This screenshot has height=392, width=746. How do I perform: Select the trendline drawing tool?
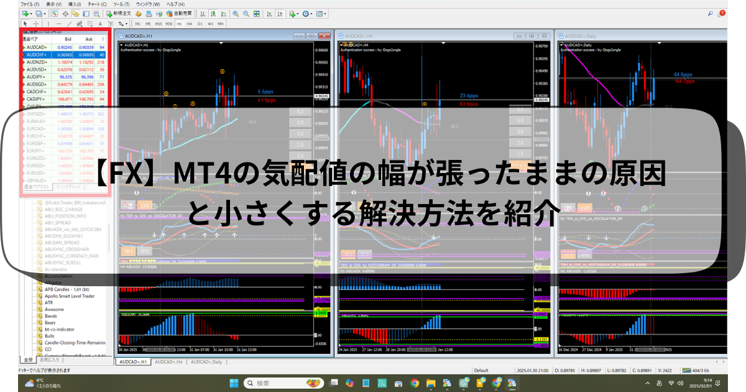coord(69,24)
